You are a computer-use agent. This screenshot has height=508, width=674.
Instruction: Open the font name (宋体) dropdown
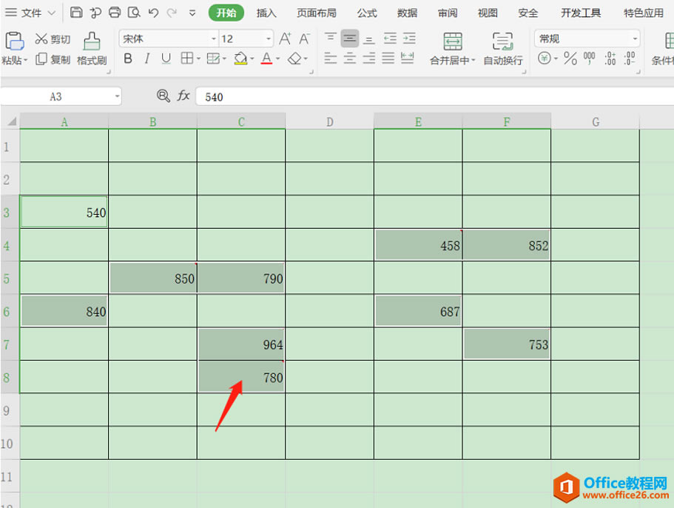tap(214, 38)
